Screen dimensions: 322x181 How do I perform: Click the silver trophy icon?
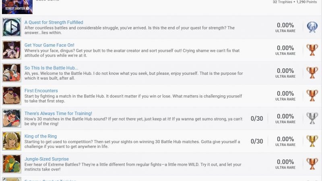coord(312,118)
